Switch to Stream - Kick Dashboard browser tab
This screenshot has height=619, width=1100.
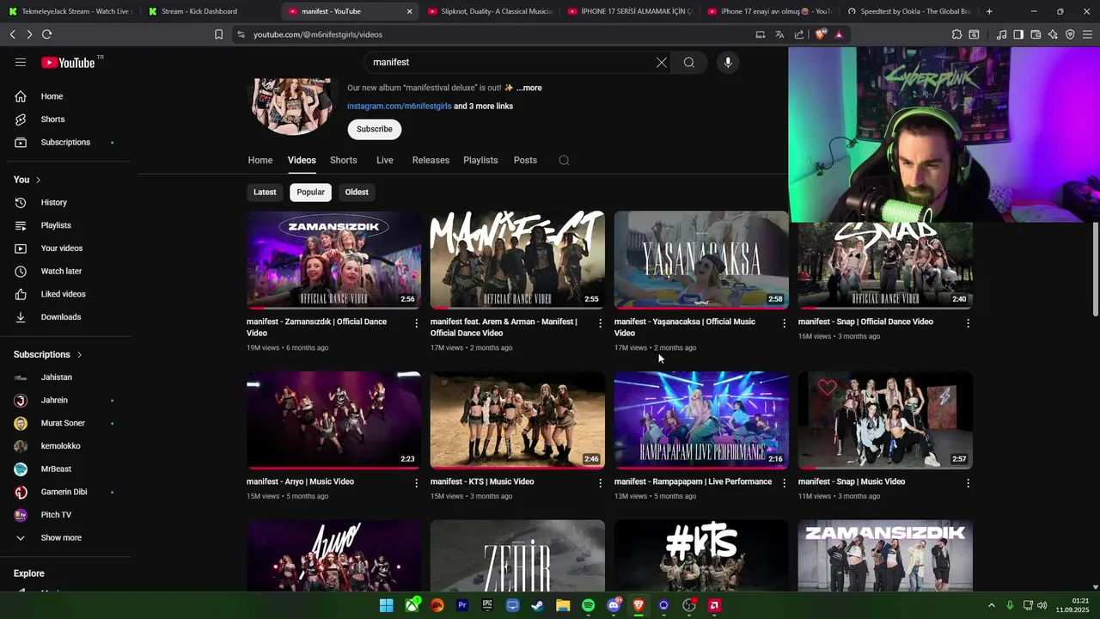pos(206,11)
